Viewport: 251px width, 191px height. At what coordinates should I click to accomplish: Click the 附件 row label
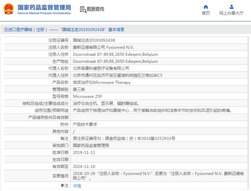64,125
